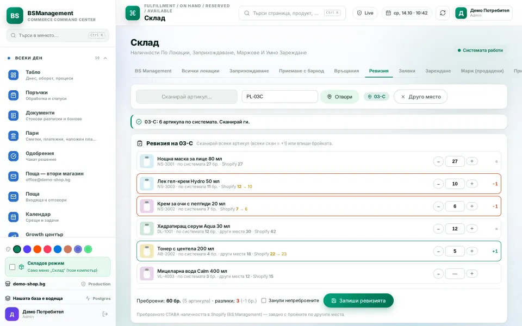Open the Поръчки orders icon

[x=13, y=96]
